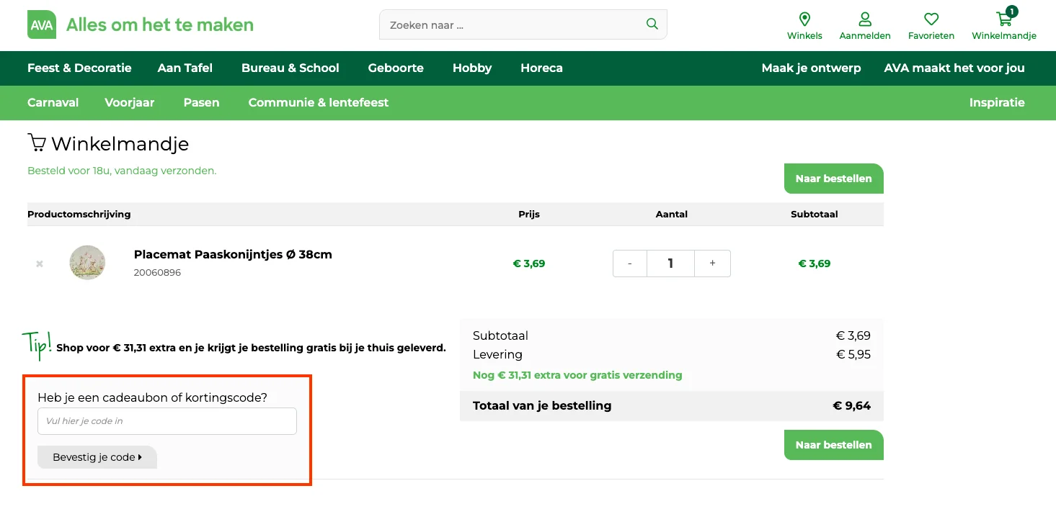The width and height of the screenshot is (1056, 527).
Task: Increase quantity with the plus button
Action: [712, 263]
